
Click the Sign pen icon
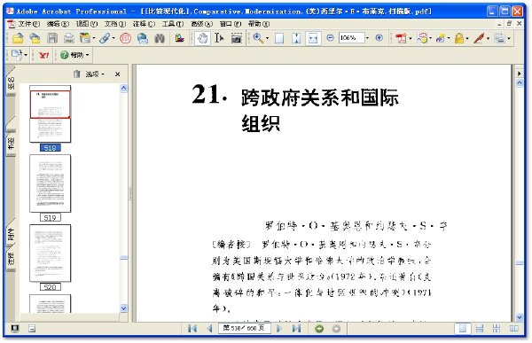pos(479,38)
